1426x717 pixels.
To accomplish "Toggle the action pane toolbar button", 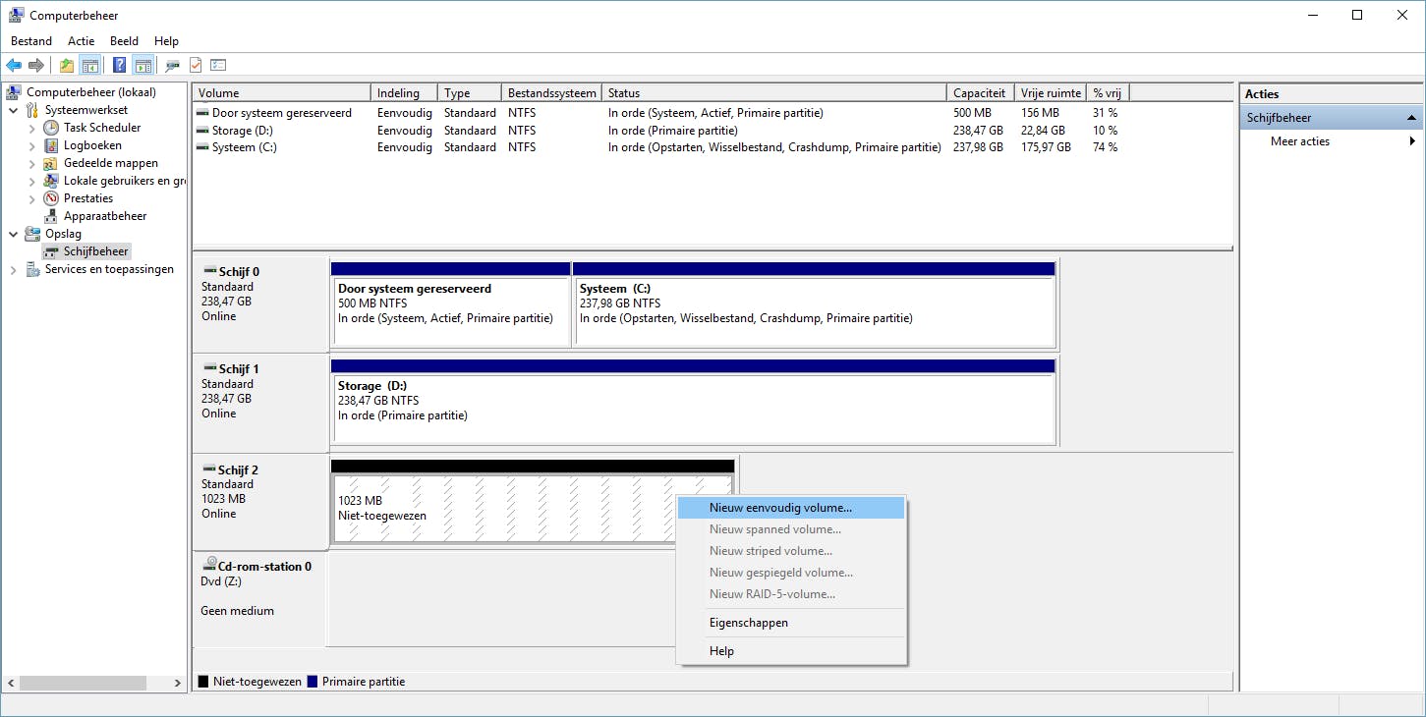I will [143, 66].
